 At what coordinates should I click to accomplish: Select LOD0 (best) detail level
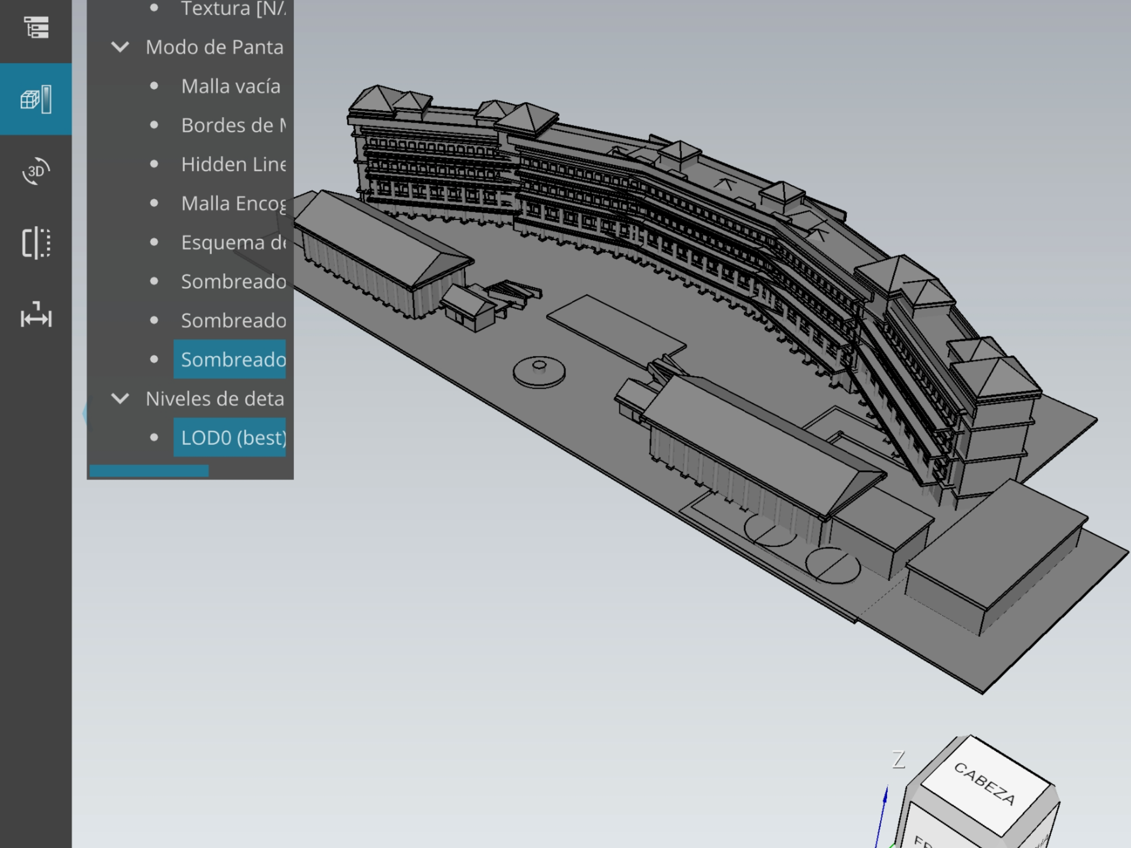pos(230,437)
